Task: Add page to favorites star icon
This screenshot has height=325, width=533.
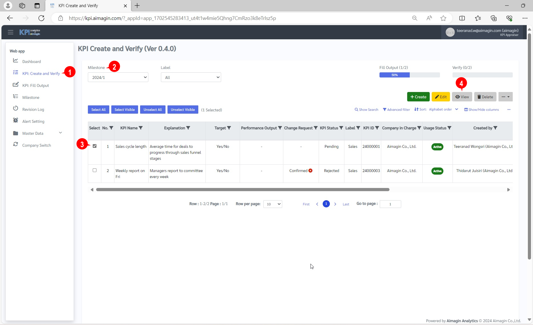Action: point(443,18)
